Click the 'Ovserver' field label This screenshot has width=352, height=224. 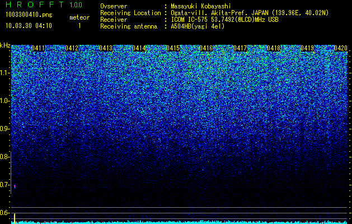[114, 6]
